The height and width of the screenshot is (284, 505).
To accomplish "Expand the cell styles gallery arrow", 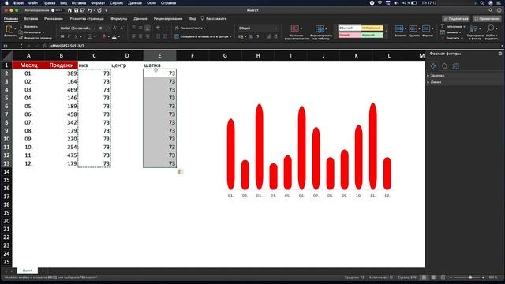I will point(387,32).
